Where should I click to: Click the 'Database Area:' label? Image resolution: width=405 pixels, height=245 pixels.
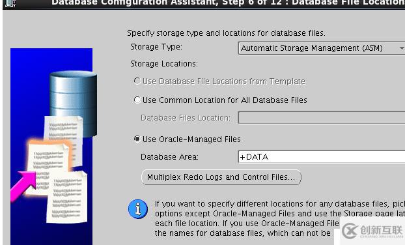pyautogui.click(x=169, y=157)
